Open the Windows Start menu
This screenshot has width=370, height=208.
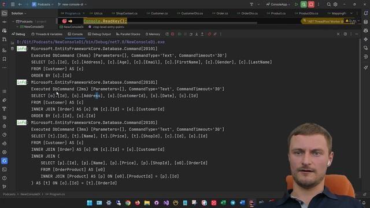click(x=90, y=203)
